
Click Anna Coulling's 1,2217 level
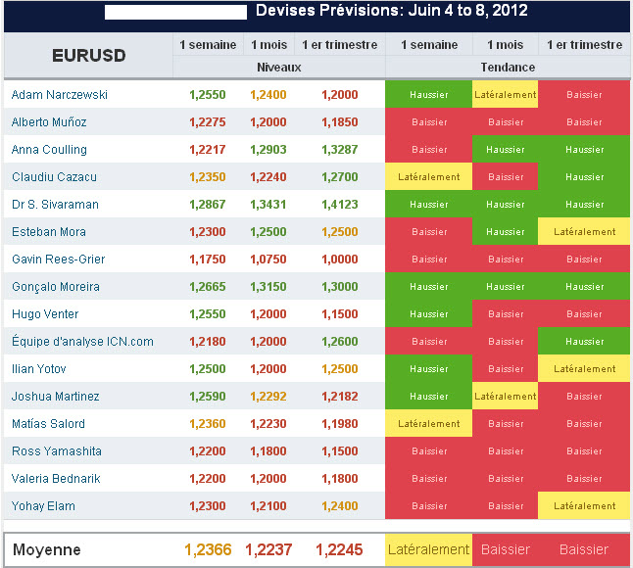[208, 150]
